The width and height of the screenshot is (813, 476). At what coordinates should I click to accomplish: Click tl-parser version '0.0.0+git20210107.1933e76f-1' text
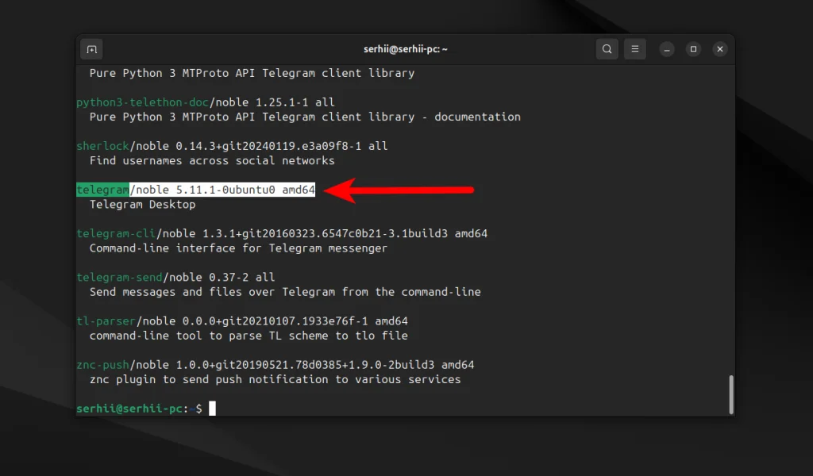coord(275,321)
